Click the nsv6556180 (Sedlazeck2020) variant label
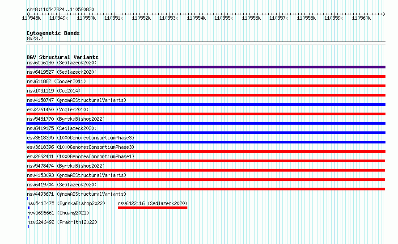This screenshot has height=244, width=398. click(62, 63)
